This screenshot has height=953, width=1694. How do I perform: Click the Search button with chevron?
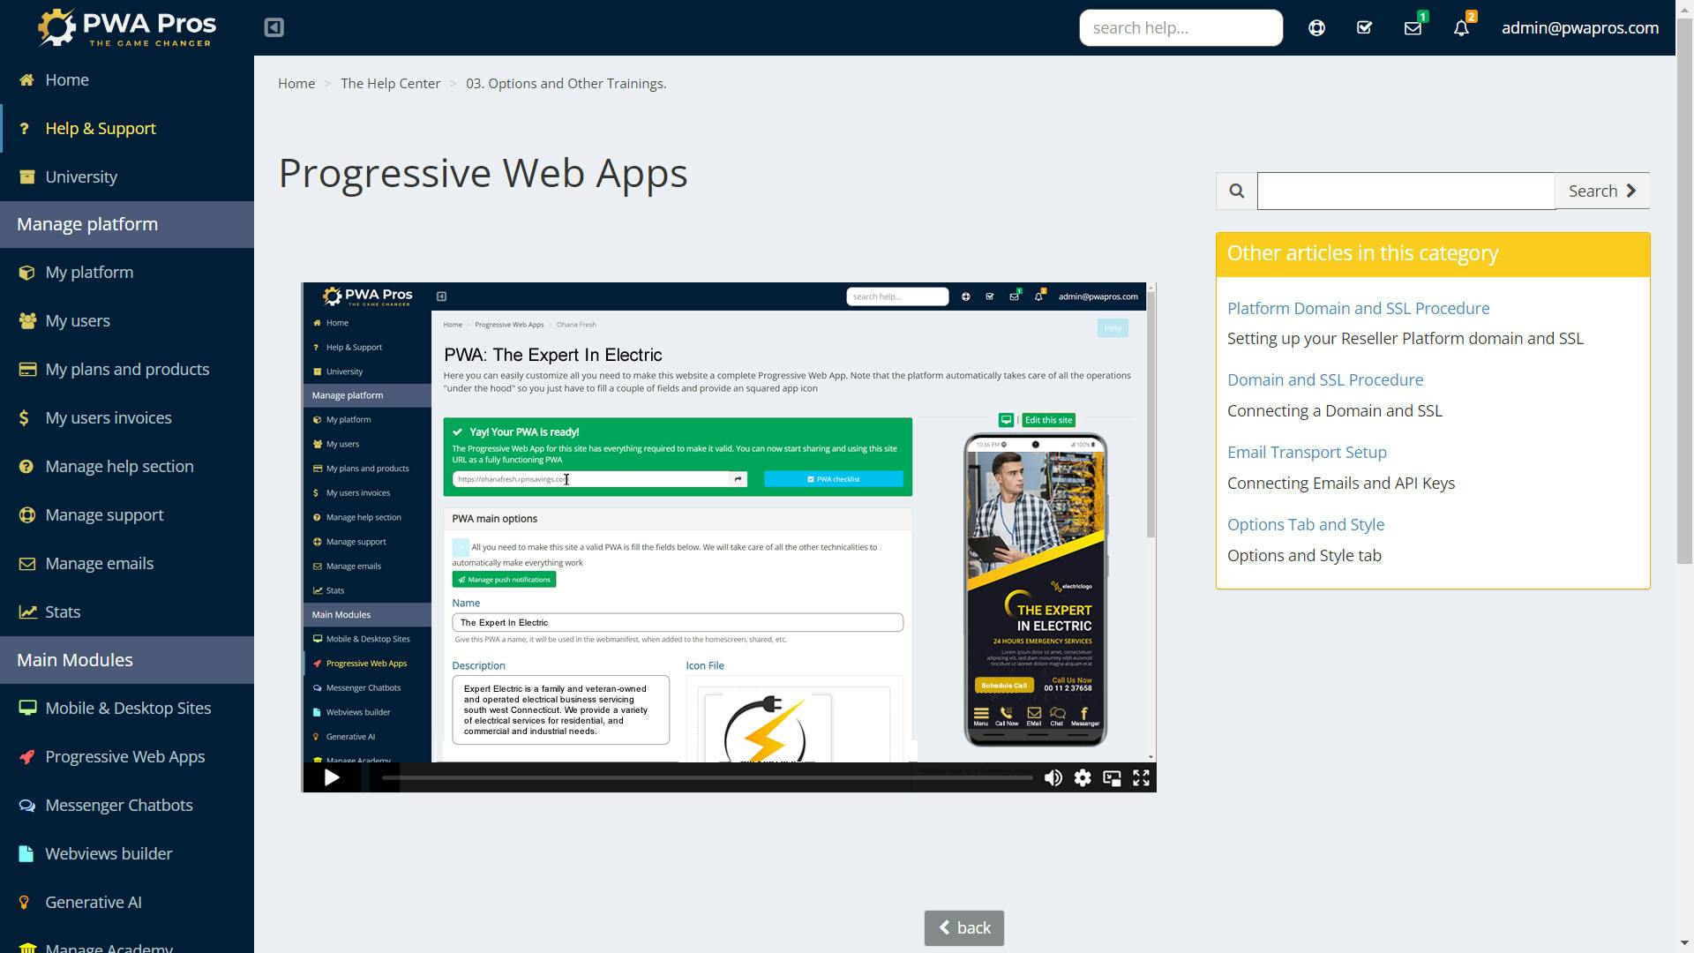coord(1601,191)
